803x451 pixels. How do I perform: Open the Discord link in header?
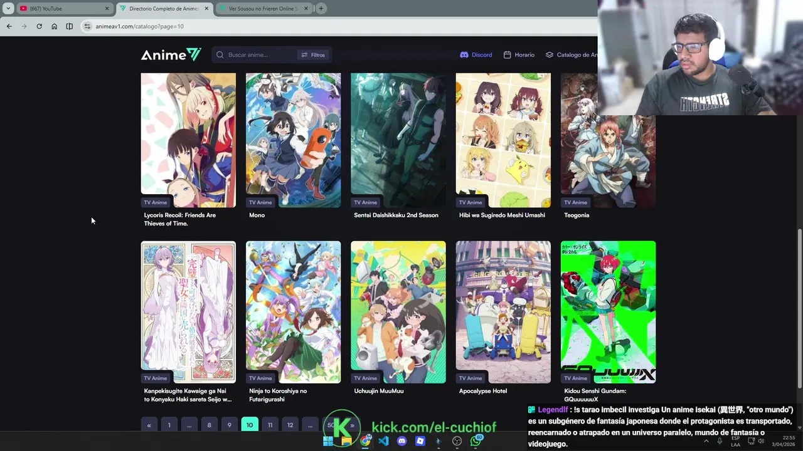pyautogui.click(x=476, y=55)
